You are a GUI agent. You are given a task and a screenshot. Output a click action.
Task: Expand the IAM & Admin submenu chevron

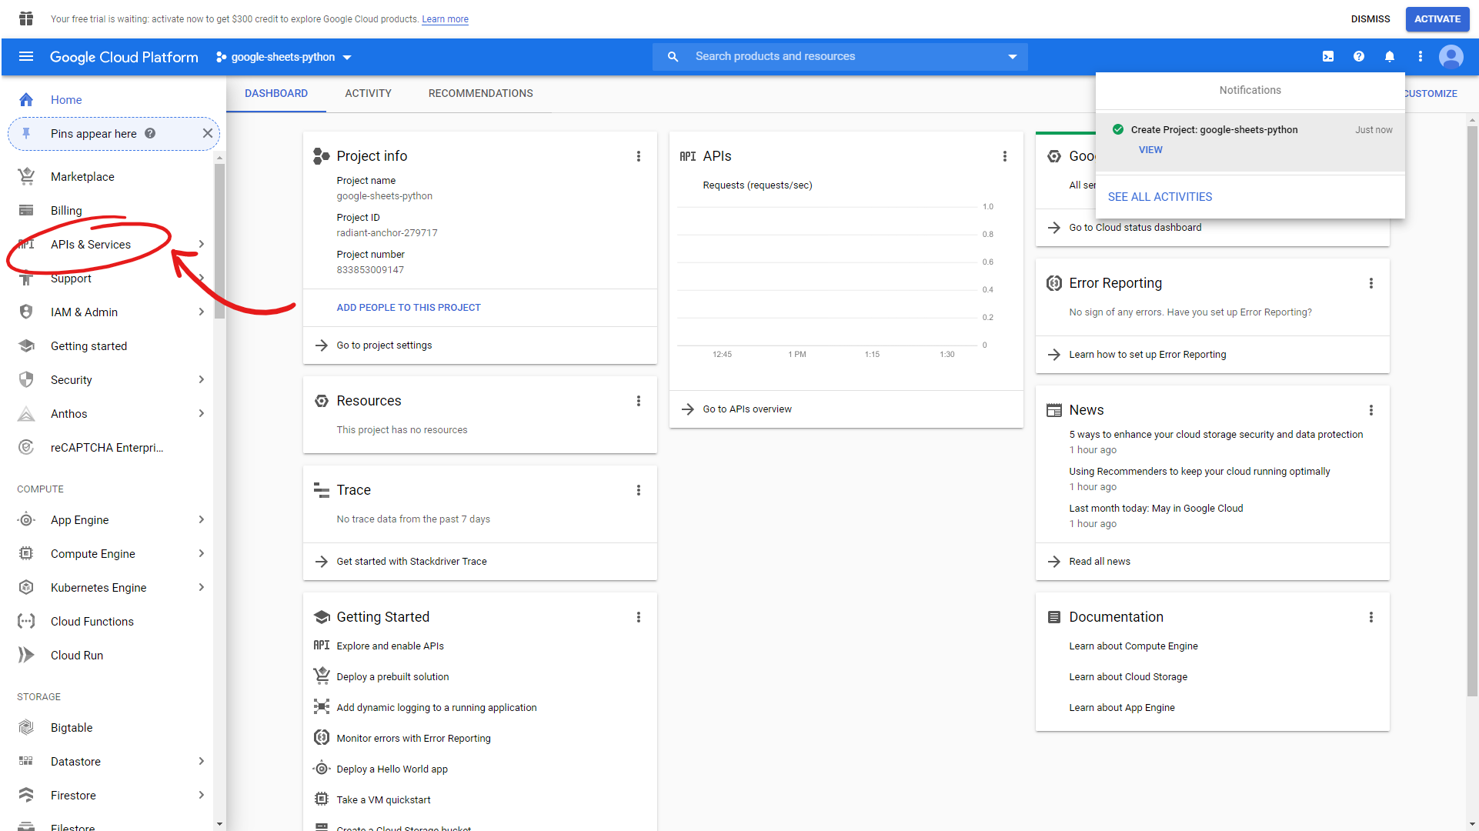pyautogui.click(x=201, y=312)
